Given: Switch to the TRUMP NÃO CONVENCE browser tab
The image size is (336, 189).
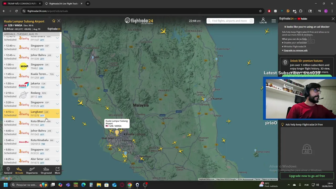Looking at the screenshot, I should click(22, 4).
